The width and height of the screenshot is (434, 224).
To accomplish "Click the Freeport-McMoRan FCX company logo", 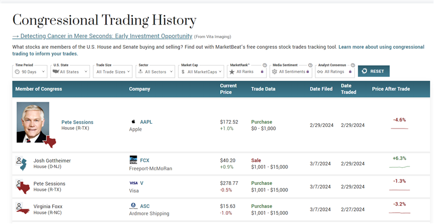I will pyautogui.click(x=133, y=160).
